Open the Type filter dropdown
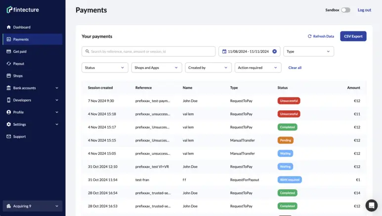 (308, 51)
